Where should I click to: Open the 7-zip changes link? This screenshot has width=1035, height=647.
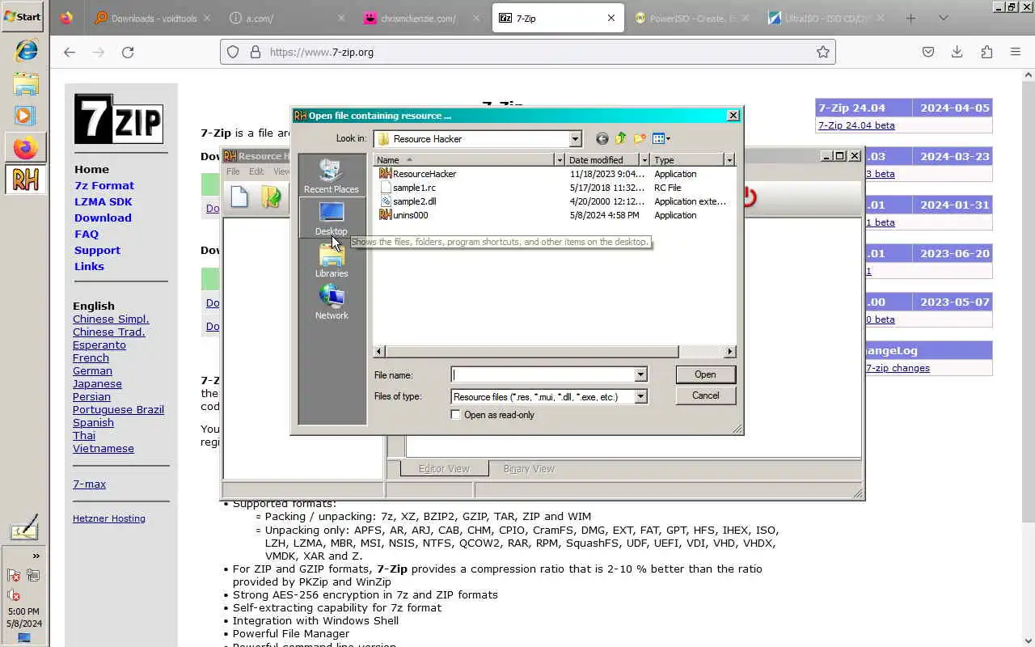(x=898, y=368)
